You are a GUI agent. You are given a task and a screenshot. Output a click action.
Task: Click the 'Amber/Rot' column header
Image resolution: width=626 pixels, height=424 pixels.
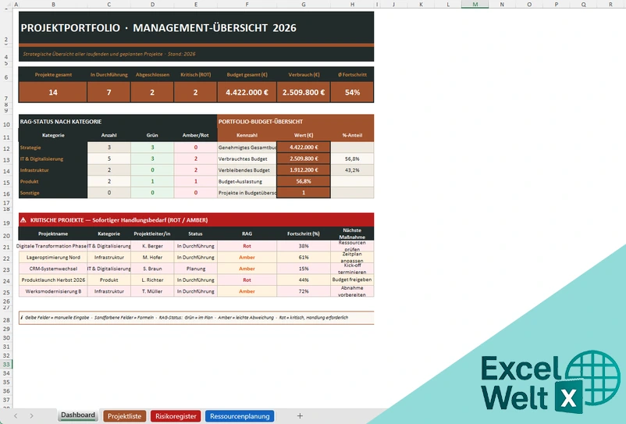coord(195,135)
